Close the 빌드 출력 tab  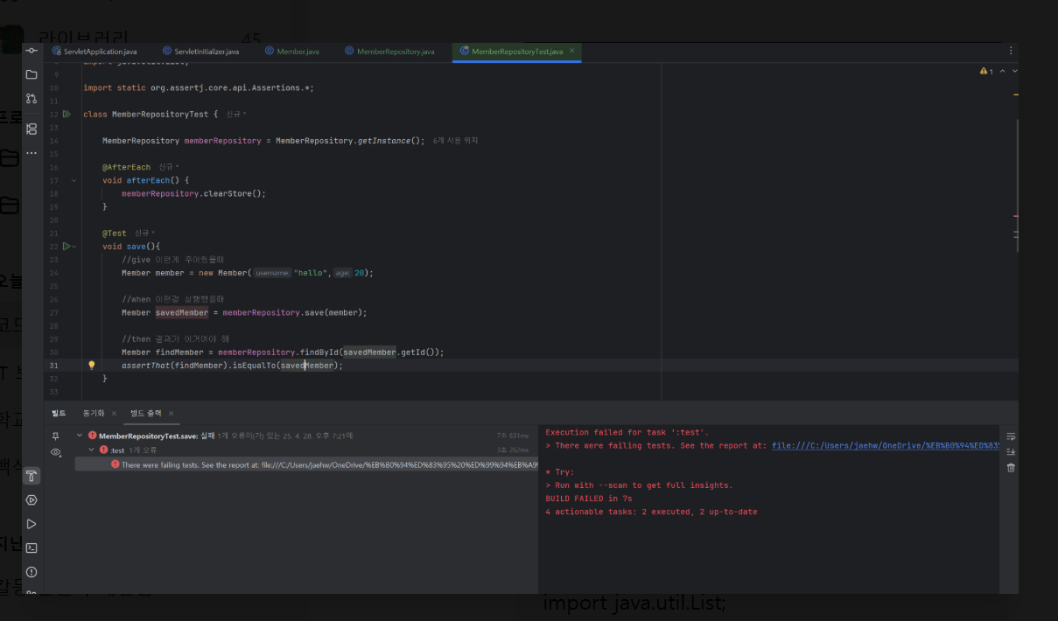(x=171, y=413)
